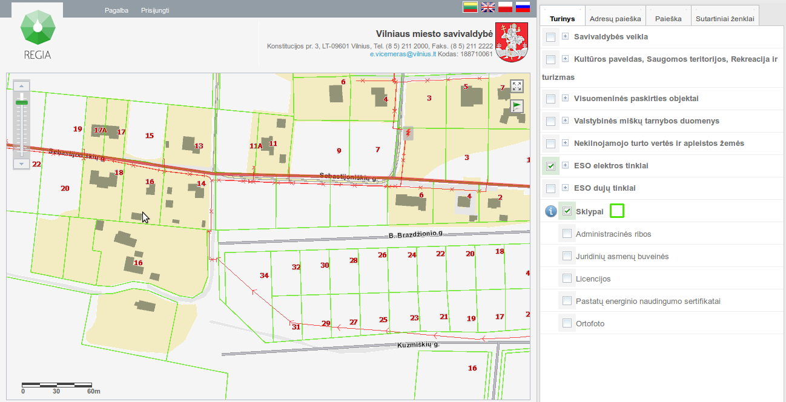Viewport: 786px width, 402px height.
Task: Click the red electrical substation symbol on map
Action: click(x=409, y=133)
